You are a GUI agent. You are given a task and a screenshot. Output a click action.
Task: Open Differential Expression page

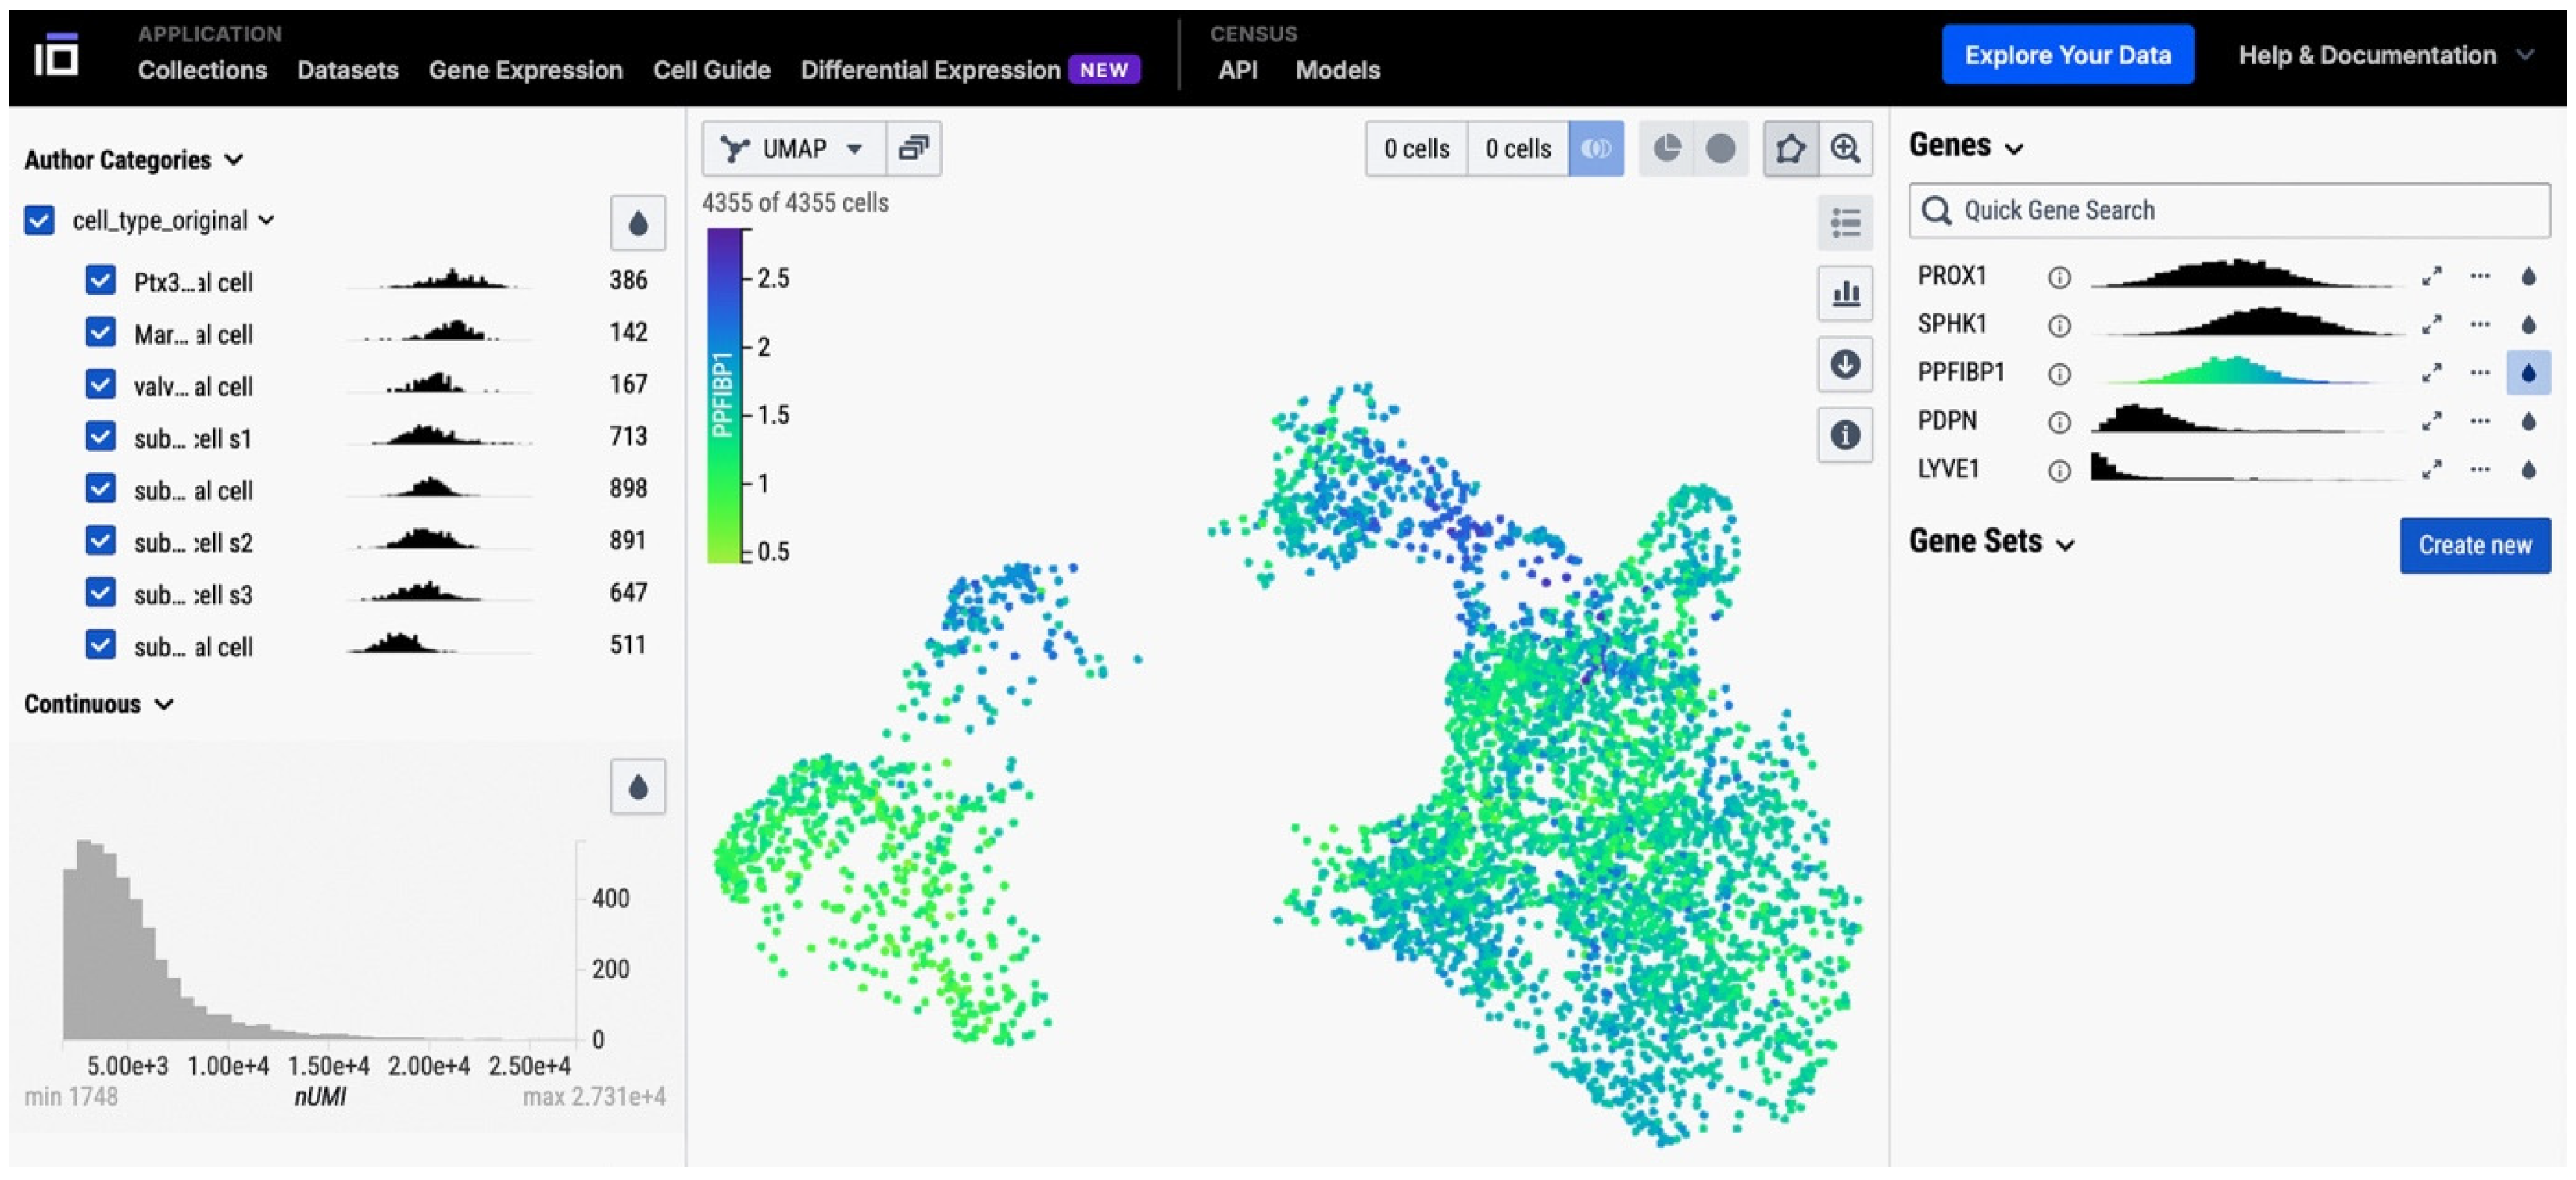click(x=930, y=70)
